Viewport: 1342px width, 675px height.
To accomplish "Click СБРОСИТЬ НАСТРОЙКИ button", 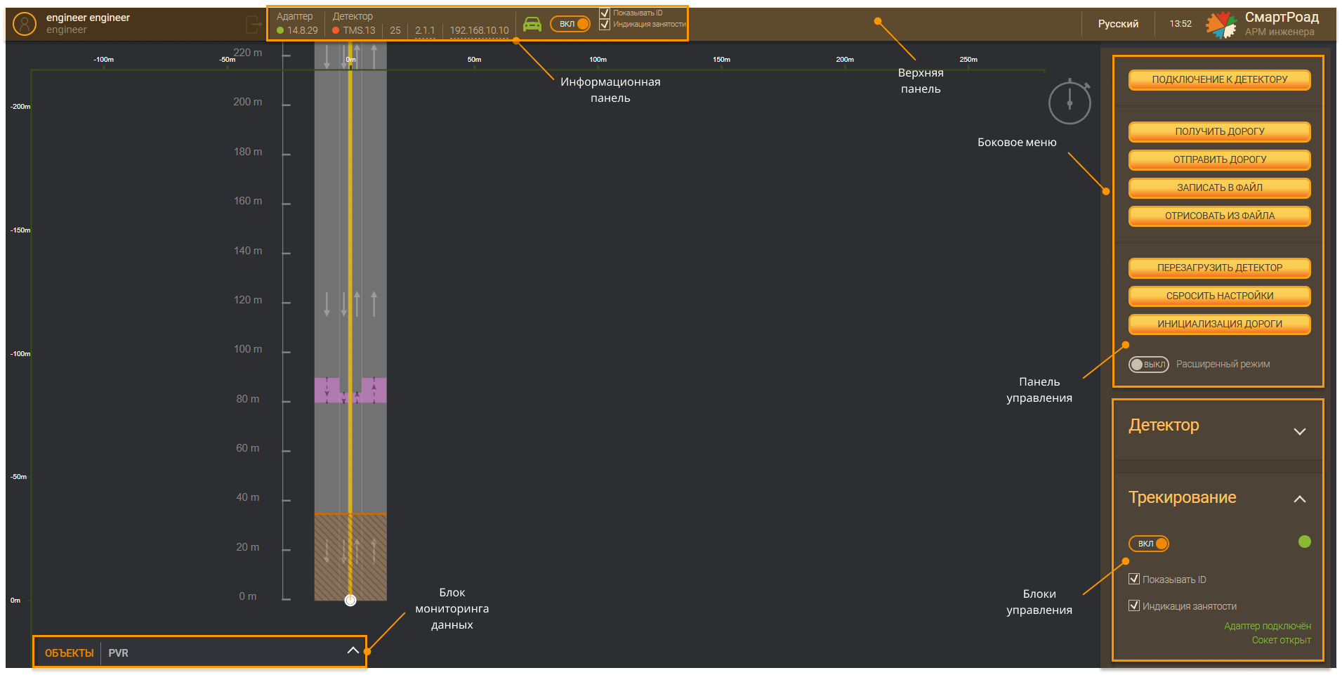I will pos(1220,296).
